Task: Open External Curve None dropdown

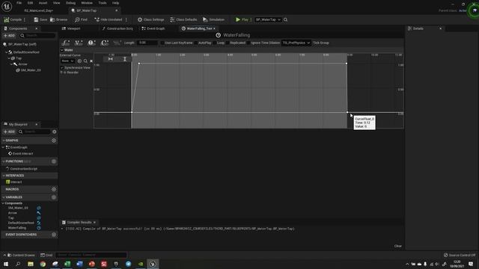Action: pyautogui.click(x=67, y=61)
